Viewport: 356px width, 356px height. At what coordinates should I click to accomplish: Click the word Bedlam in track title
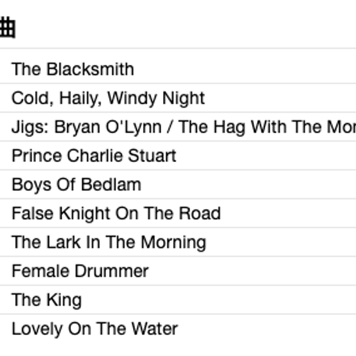click(x=111, y=185)
